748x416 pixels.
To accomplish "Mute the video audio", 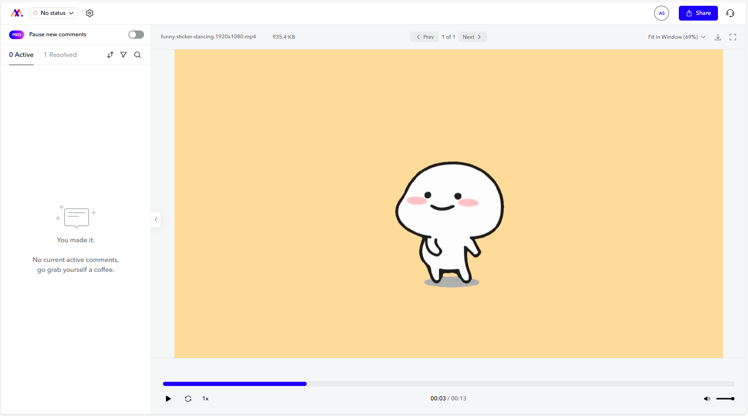I will point(707,399).
